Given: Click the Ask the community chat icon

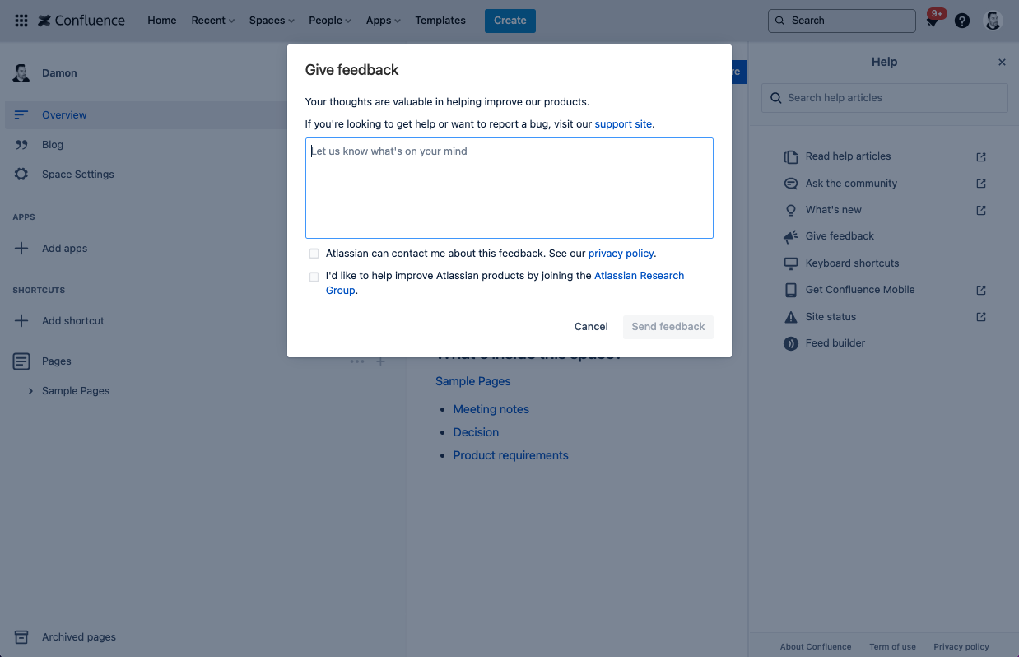Looking at the screenshot, I should 791,184.
